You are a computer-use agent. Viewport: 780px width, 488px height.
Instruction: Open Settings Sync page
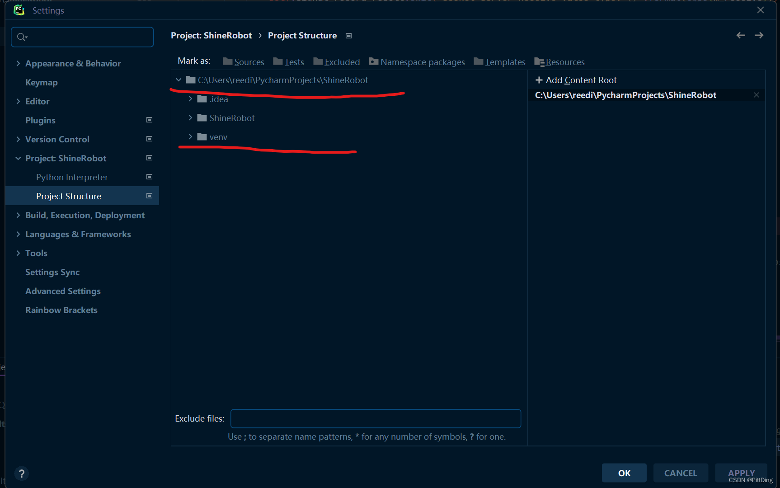(52, 272)
